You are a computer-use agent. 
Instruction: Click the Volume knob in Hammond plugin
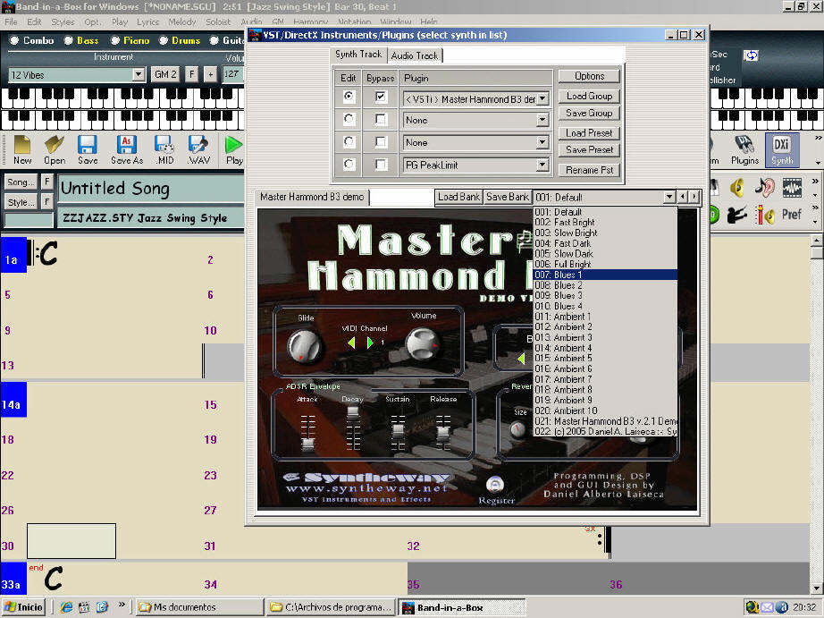tap(422, 344)
